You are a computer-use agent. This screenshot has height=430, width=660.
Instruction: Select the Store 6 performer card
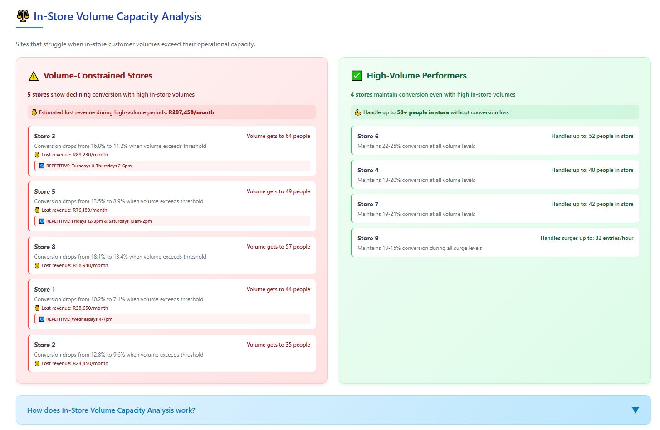pyautogui.click(x=494, y=141)
